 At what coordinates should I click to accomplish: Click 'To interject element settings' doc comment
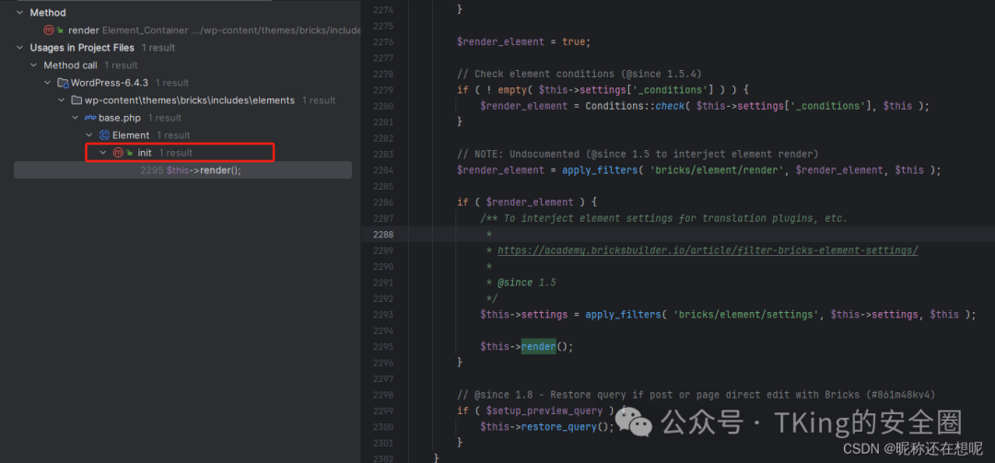coord(663,218)
